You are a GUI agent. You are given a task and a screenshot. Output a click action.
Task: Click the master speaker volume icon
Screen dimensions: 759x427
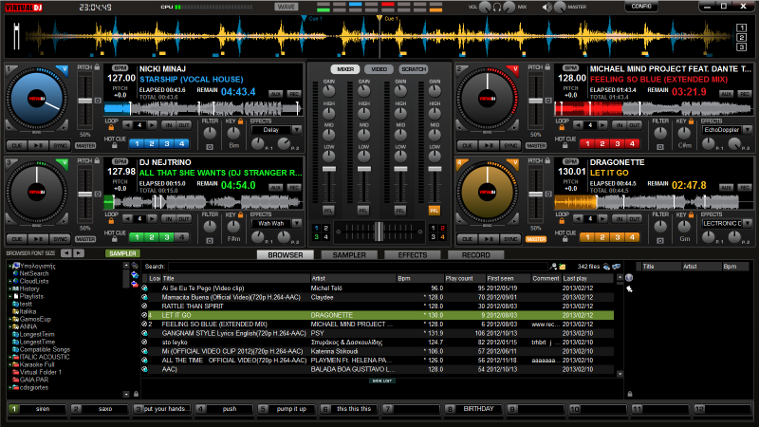pos(547,8)
